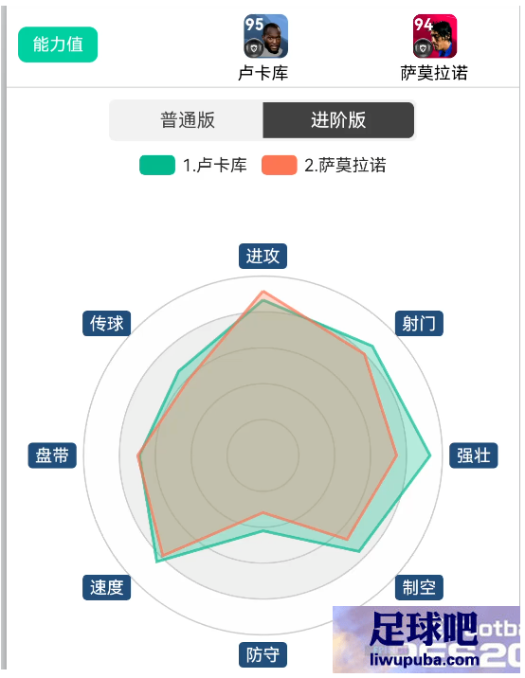
Task: Select the 速度 axis label
Action: coord(106,587)
